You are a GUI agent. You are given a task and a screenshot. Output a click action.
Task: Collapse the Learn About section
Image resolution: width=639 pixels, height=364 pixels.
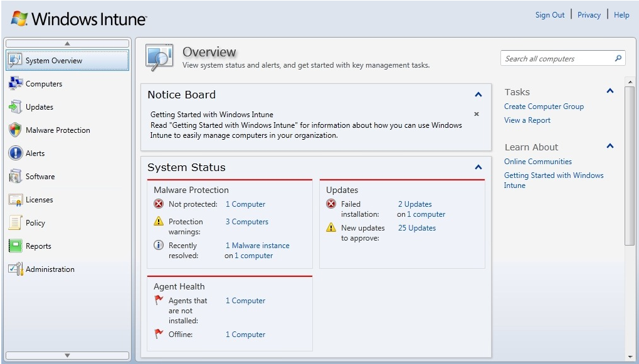click(610, 146)
